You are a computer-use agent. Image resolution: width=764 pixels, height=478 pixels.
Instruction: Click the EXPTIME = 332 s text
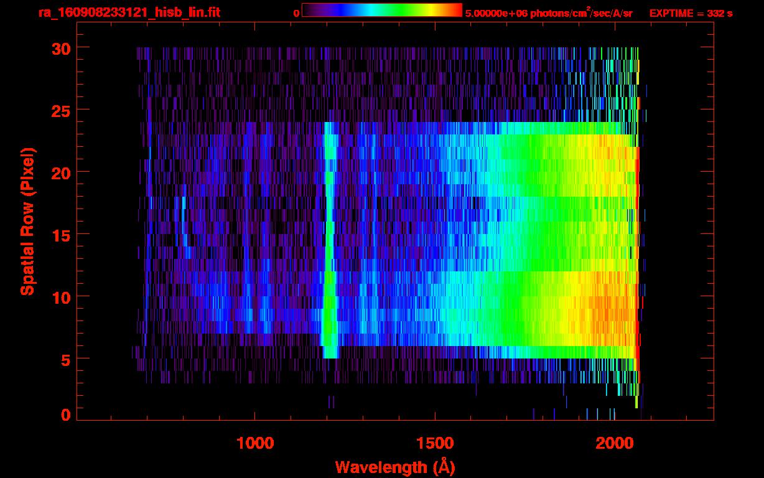pyautogui.click(x=691, y=13)
